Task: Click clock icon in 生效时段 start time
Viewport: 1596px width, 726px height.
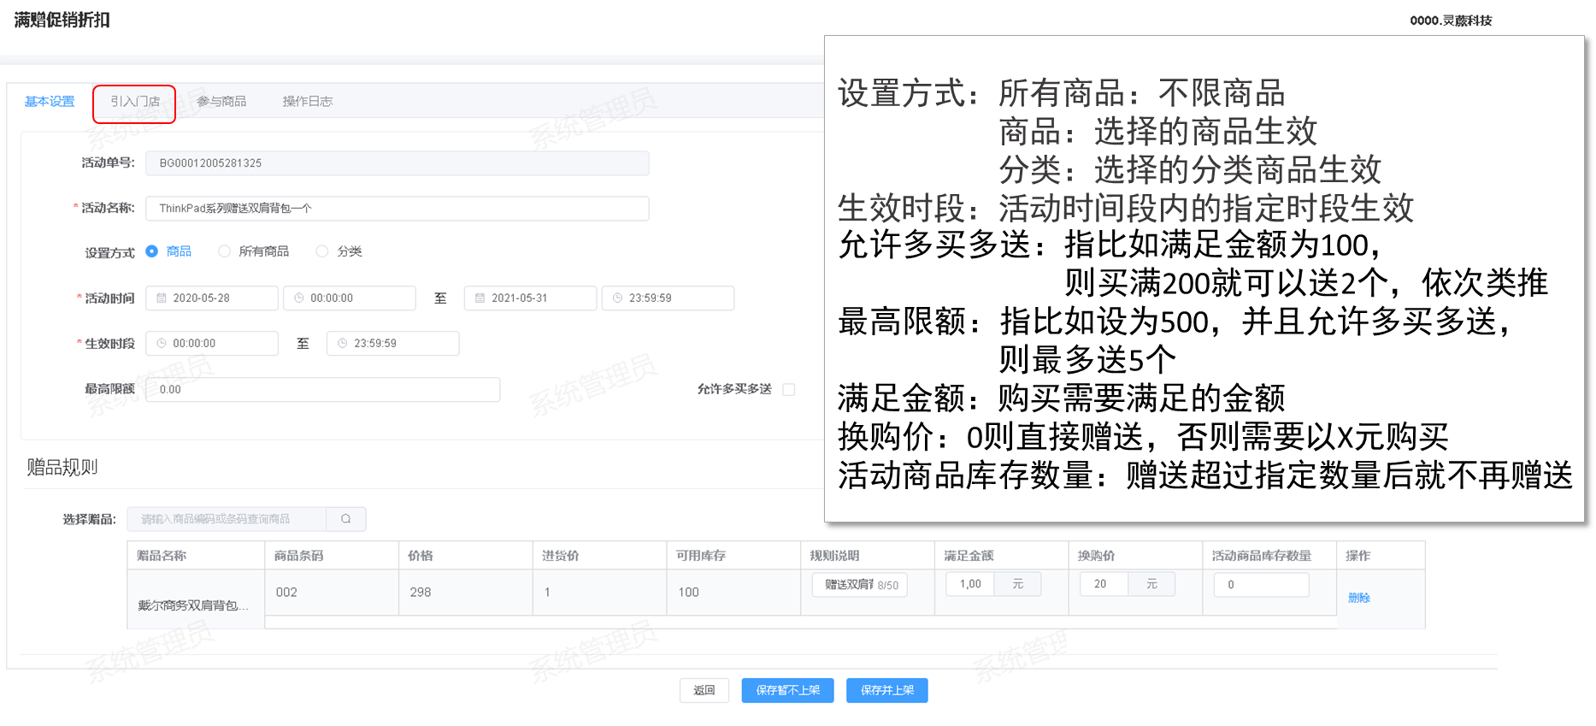Action: pyautogui.click(x=162, y=344)
